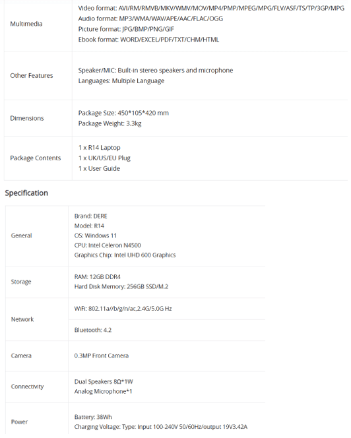This screenshot has height=438, width=351.
Task: Select the 0.3MP Front Camera text
Action: 102,356
